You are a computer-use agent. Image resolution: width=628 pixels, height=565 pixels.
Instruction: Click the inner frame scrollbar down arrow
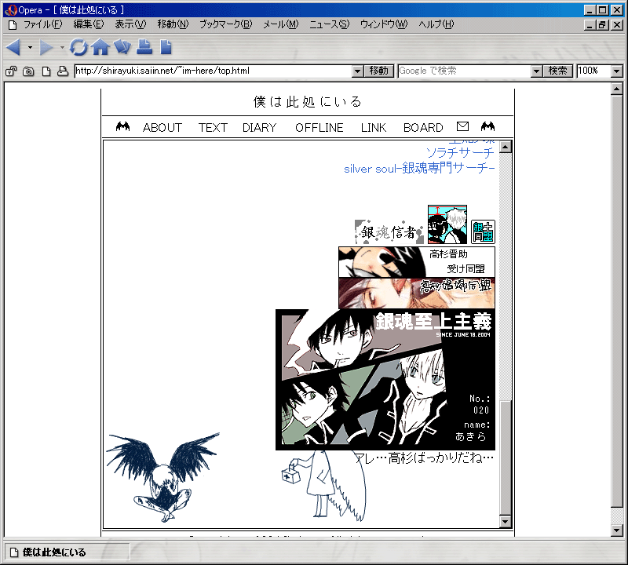[506, 521]
